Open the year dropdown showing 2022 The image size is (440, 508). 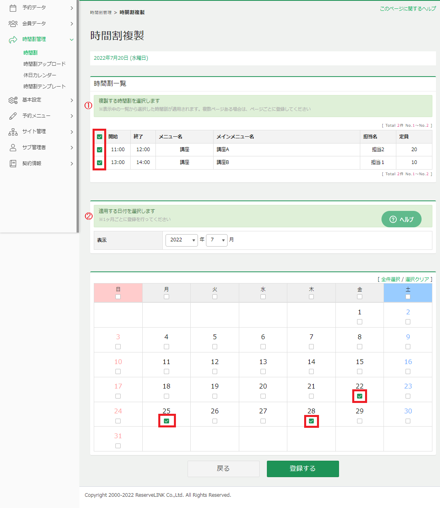click(182, 240)
